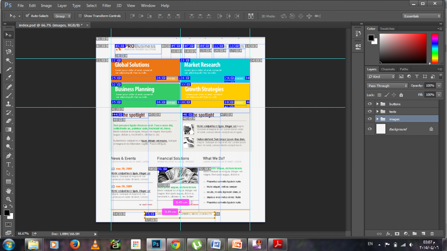Image resolution: width=447 pixels, height=251 pixels.
Task: Expand the texts layer group
Action: point(378,112)
